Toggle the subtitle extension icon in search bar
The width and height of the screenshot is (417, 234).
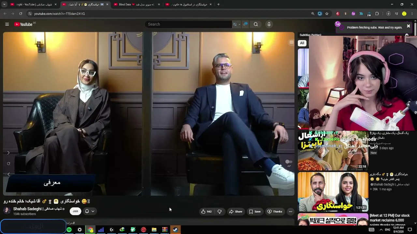(x=245, y=24)
